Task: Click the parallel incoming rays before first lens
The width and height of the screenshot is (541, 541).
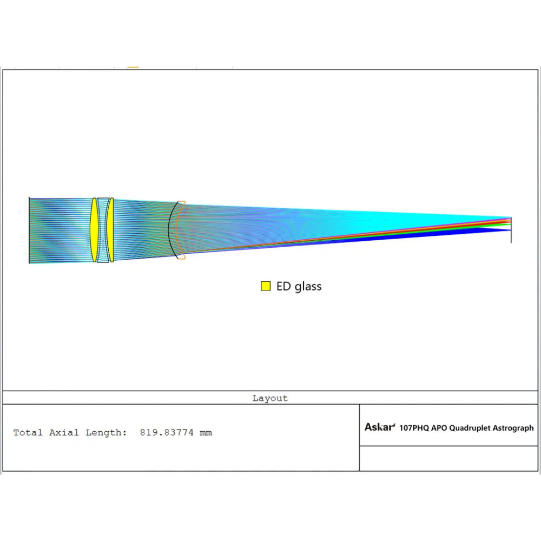Action: pyautogui.click(x=60, y=230)
